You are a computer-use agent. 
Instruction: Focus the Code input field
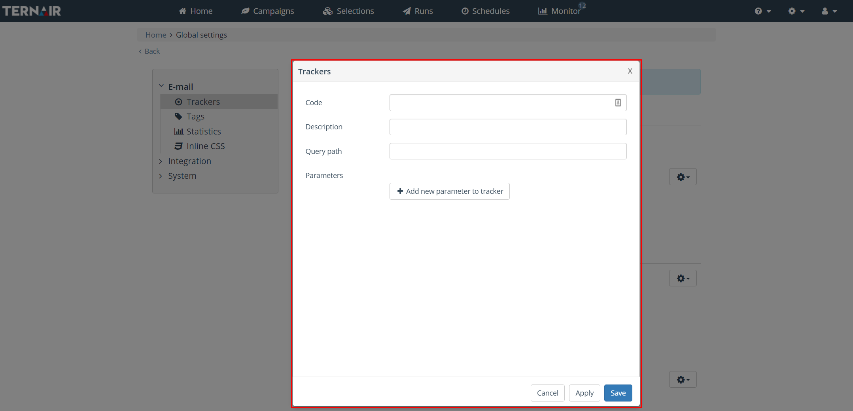click(508, 102)
